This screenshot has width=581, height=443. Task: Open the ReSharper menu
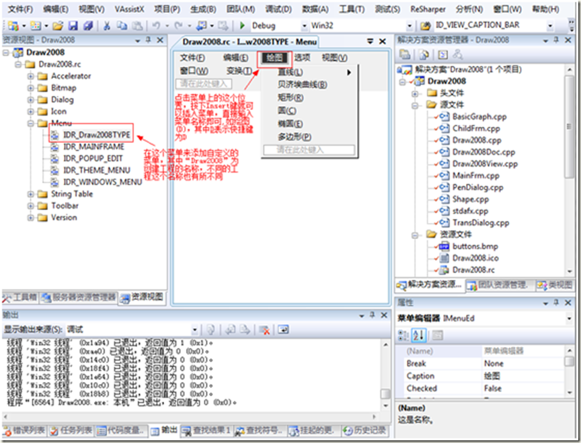428,9
